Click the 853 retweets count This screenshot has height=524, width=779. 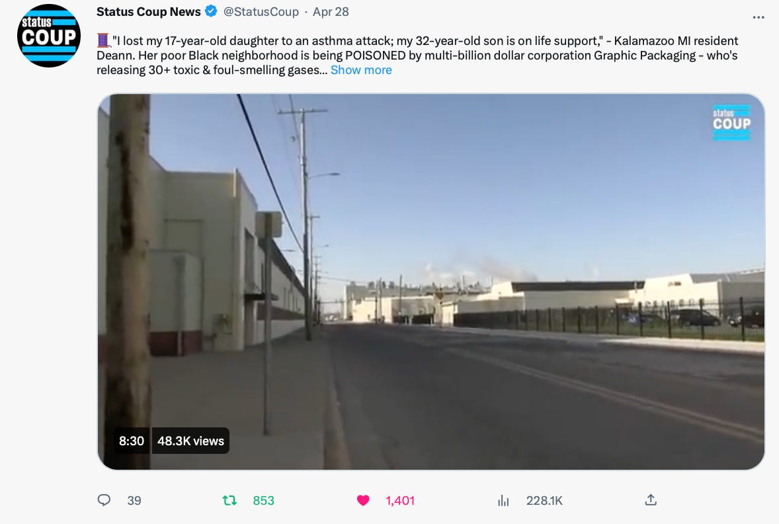click(x=263, y=501)
